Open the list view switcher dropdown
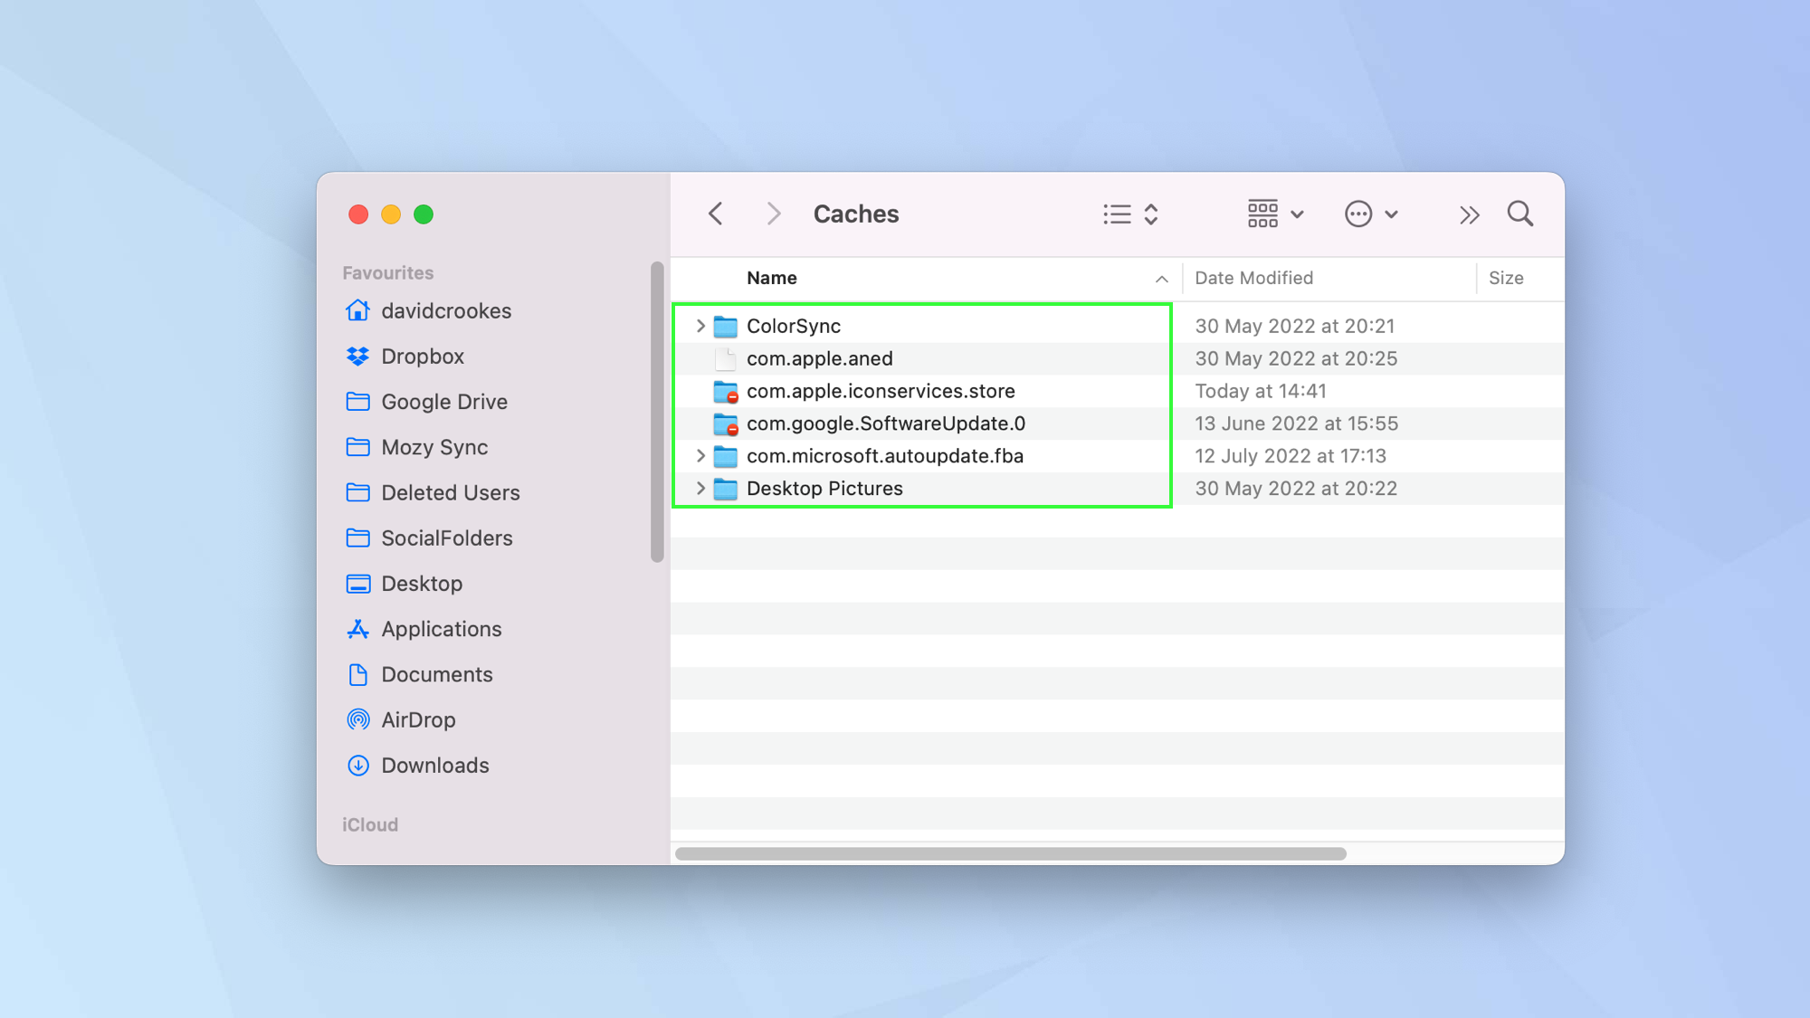Image resolution: width=1810 pixels, height=1018 pixels. (1131, 214)
